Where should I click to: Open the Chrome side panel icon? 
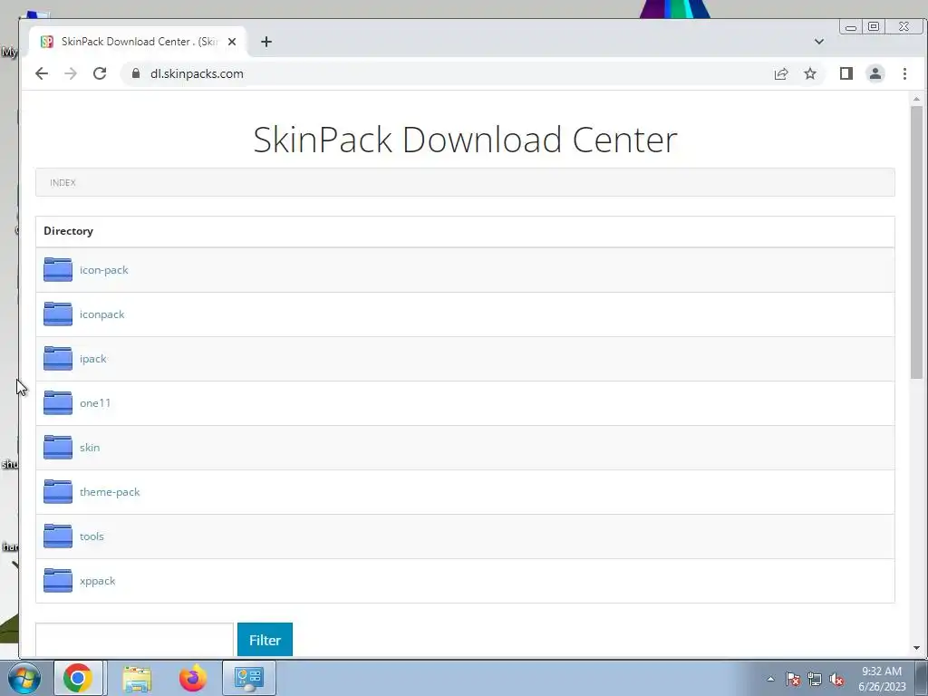click(x=846, y=73)
